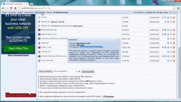Delete stranica-menedger-300x161.png with the red X

[x=174, y=56]
